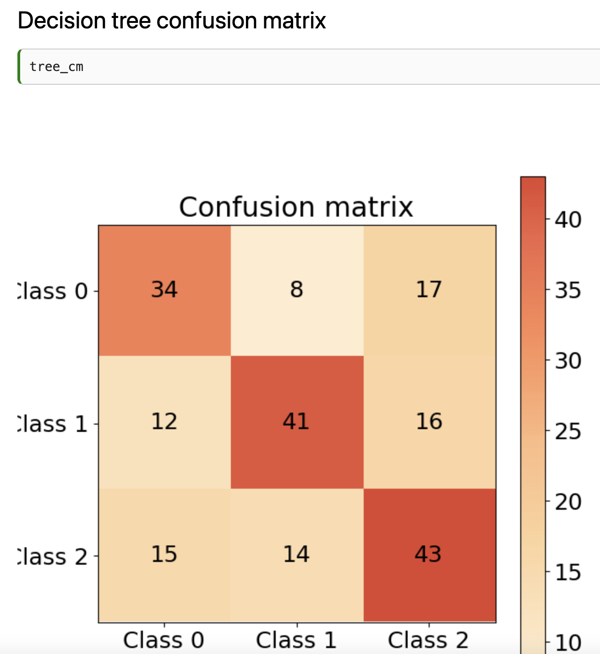Select the tree_cm variable text

pos(56,66)
